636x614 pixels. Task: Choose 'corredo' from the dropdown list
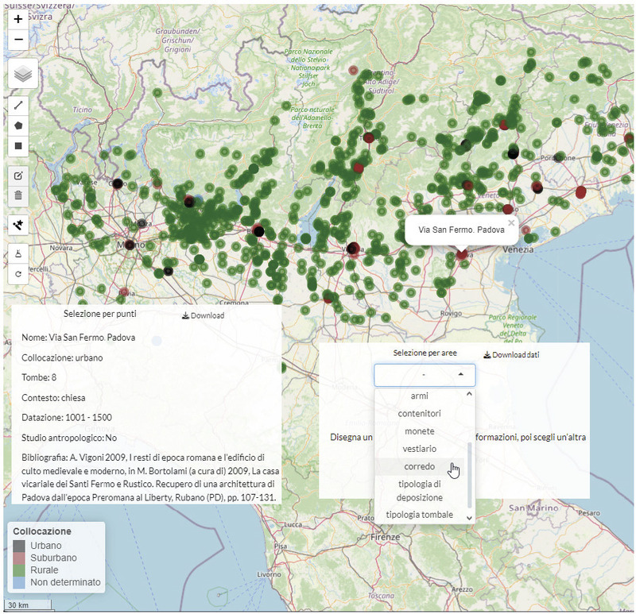(419, 466)
